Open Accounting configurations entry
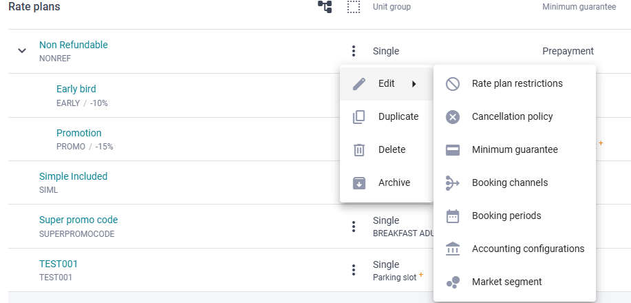 pyautogui.click(x=515, y=249)
